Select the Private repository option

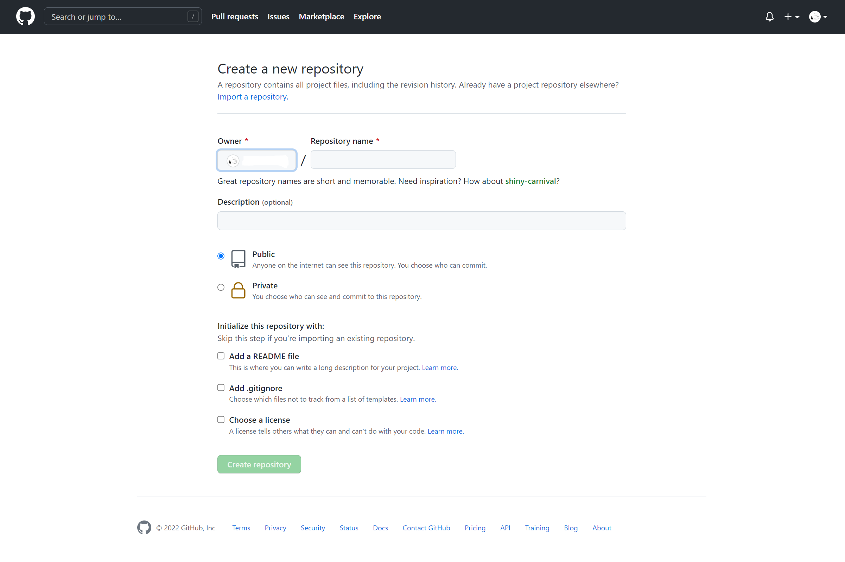[x=221, y=287]
